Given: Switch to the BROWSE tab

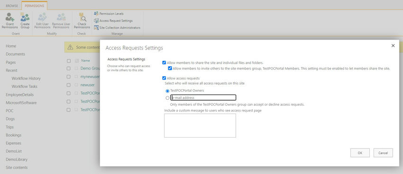Looking at the screenshot, I should tap(12, 6).
